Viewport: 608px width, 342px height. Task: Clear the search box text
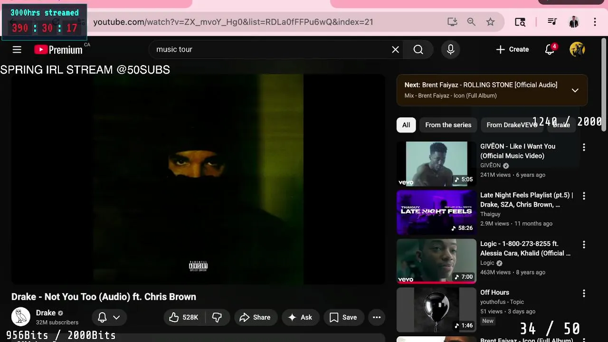(x=395, y=49)
